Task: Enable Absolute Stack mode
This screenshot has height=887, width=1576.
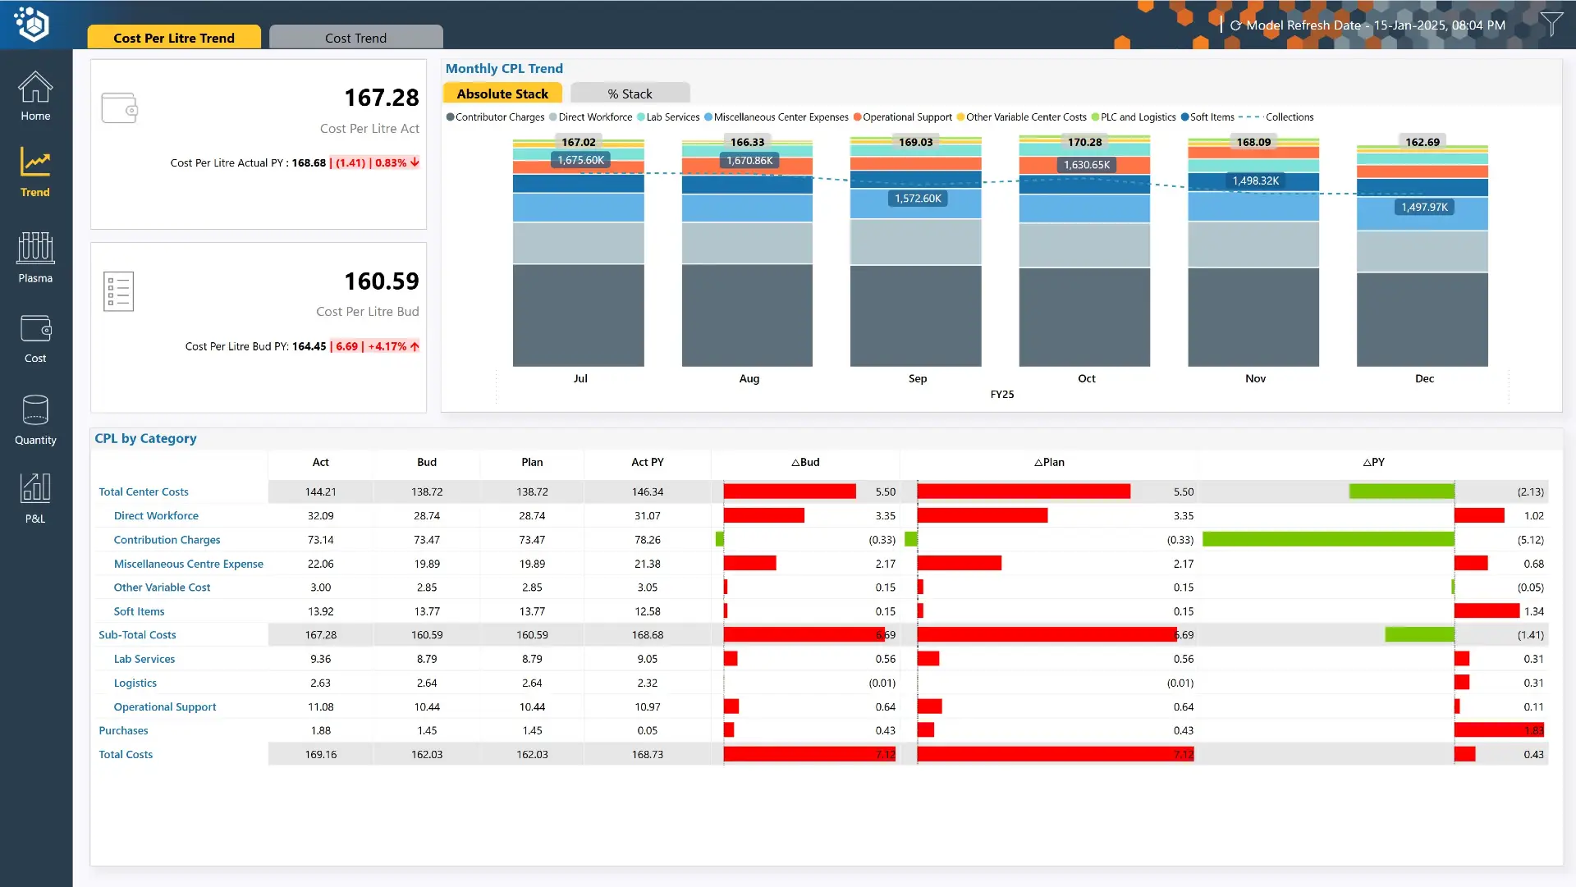Action: [502, 93]
